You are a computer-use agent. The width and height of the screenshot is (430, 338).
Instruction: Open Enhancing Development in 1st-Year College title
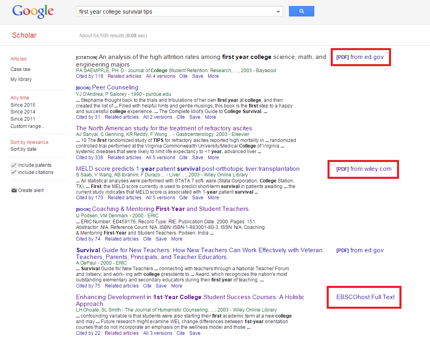(190, 300)
